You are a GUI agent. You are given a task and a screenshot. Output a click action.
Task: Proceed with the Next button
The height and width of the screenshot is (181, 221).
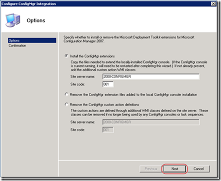coord(175,169)
